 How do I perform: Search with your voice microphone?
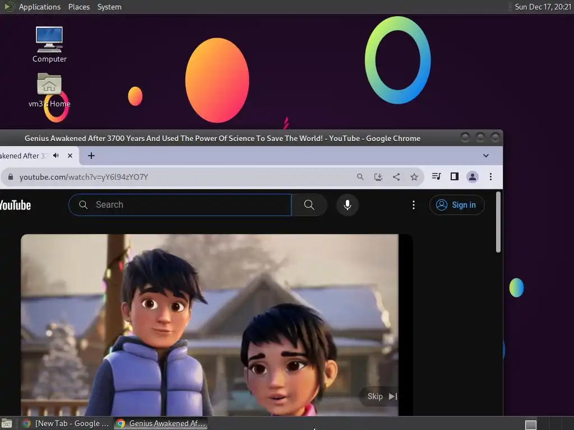coord(348,205)
